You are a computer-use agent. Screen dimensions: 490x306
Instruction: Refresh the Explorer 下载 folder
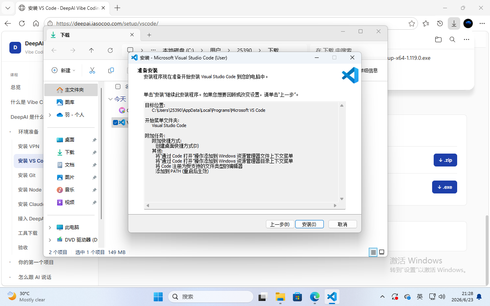point(110,50)
